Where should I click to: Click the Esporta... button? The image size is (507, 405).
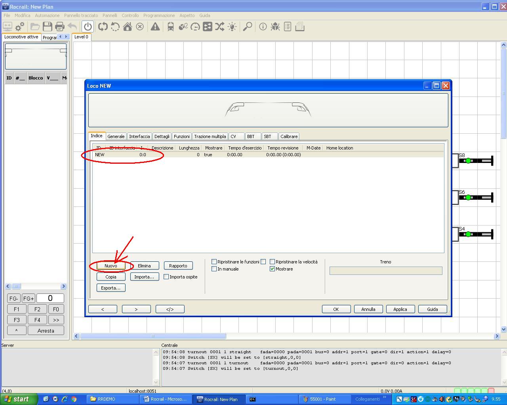111,288
